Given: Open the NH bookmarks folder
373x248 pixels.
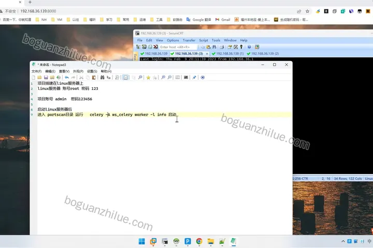Looking at the screenshot, I should (x=41, y=20).
